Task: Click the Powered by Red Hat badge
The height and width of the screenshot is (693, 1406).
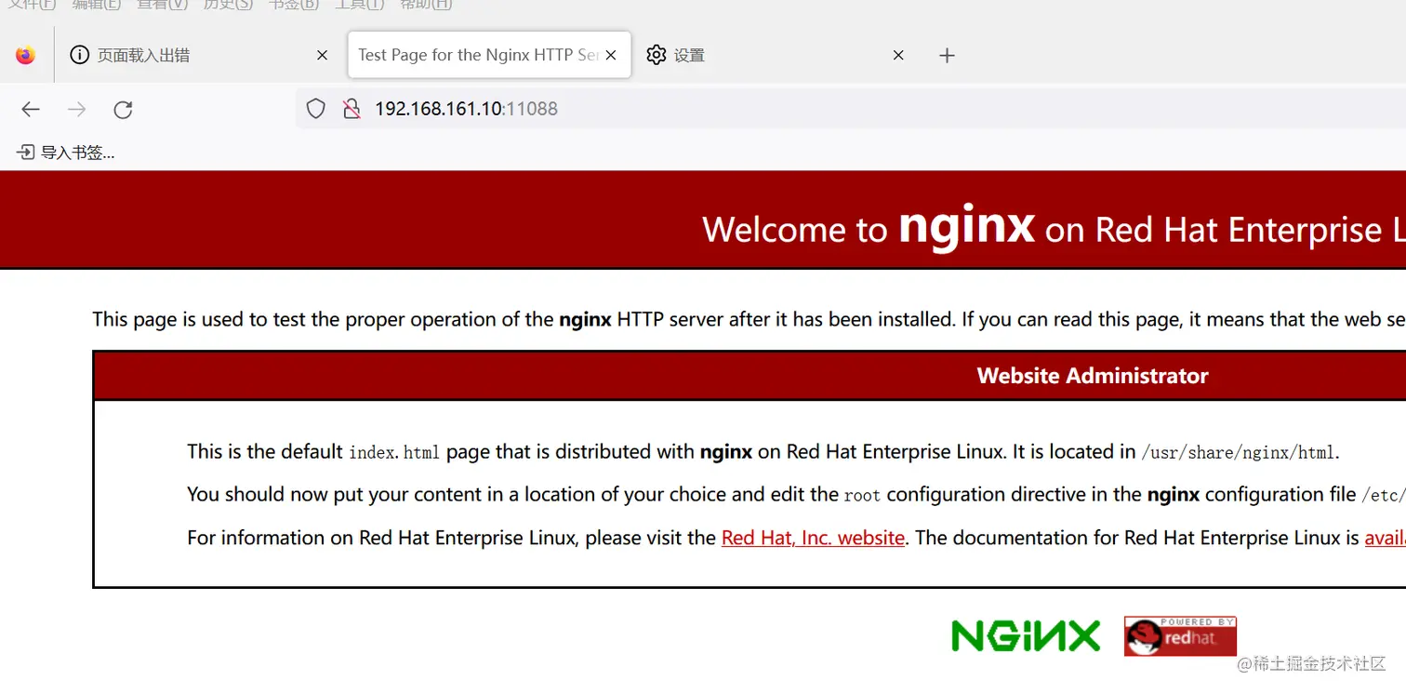Action: click(1180, 636)
